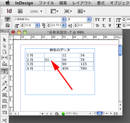Toggle Underline formatting
The height and width of the screenshot is (123, 130).
(x=110, y=20)
